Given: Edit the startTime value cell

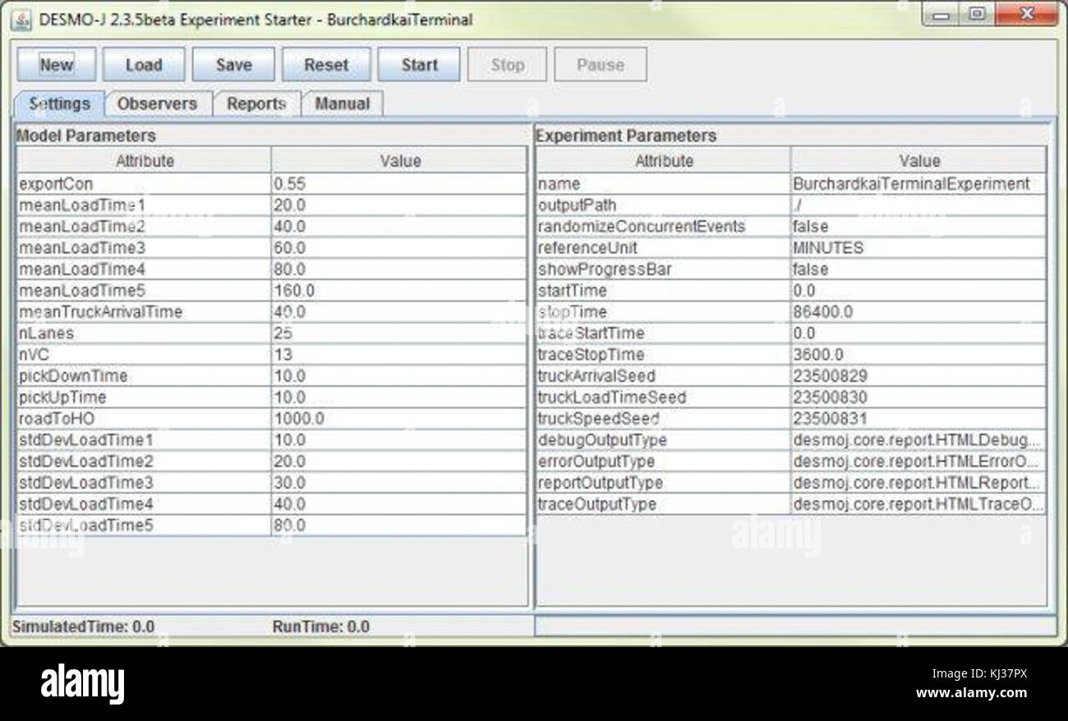Looking at the screenshot, I should pos(919,291).
